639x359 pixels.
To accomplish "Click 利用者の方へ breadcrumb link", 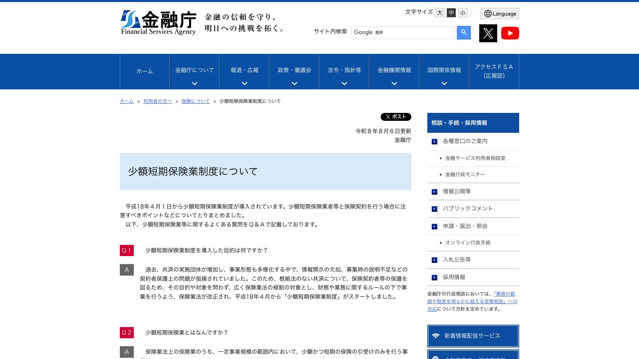I will 158,101.
